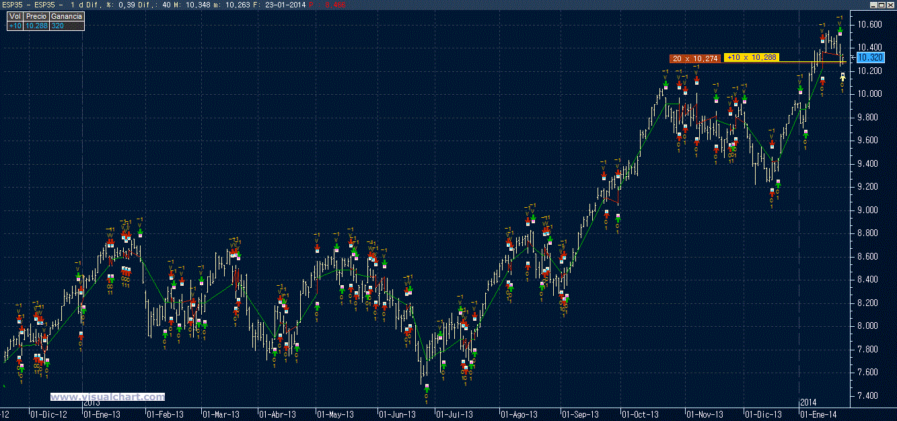897x421 pixels.
Task: Open the www.visualchart.com watermark link
Action: 108,397
